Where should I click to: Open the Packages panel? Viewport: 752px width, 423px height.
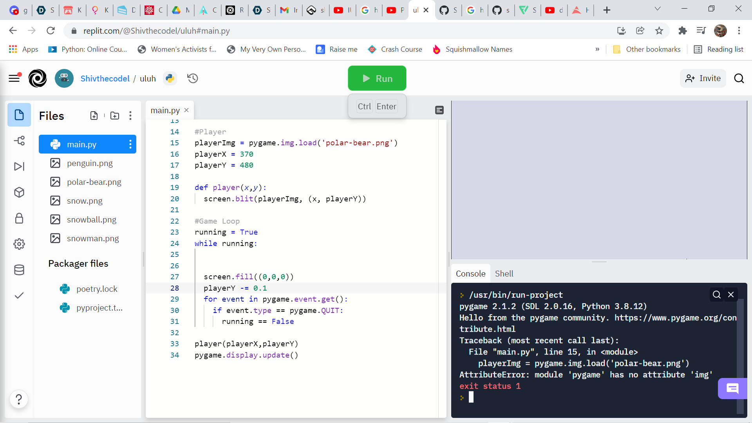coord(19,192)
